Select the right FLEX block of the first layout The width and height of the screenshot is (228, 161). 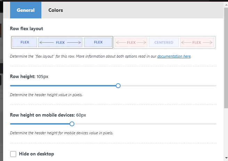(98, 42)
